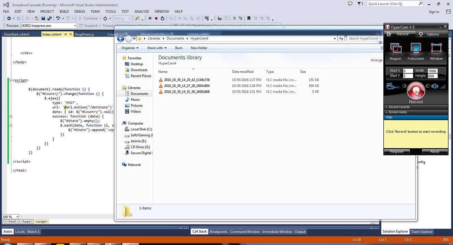Click the Width field showing 1600
453x245 pixels.
pos(432,71)
